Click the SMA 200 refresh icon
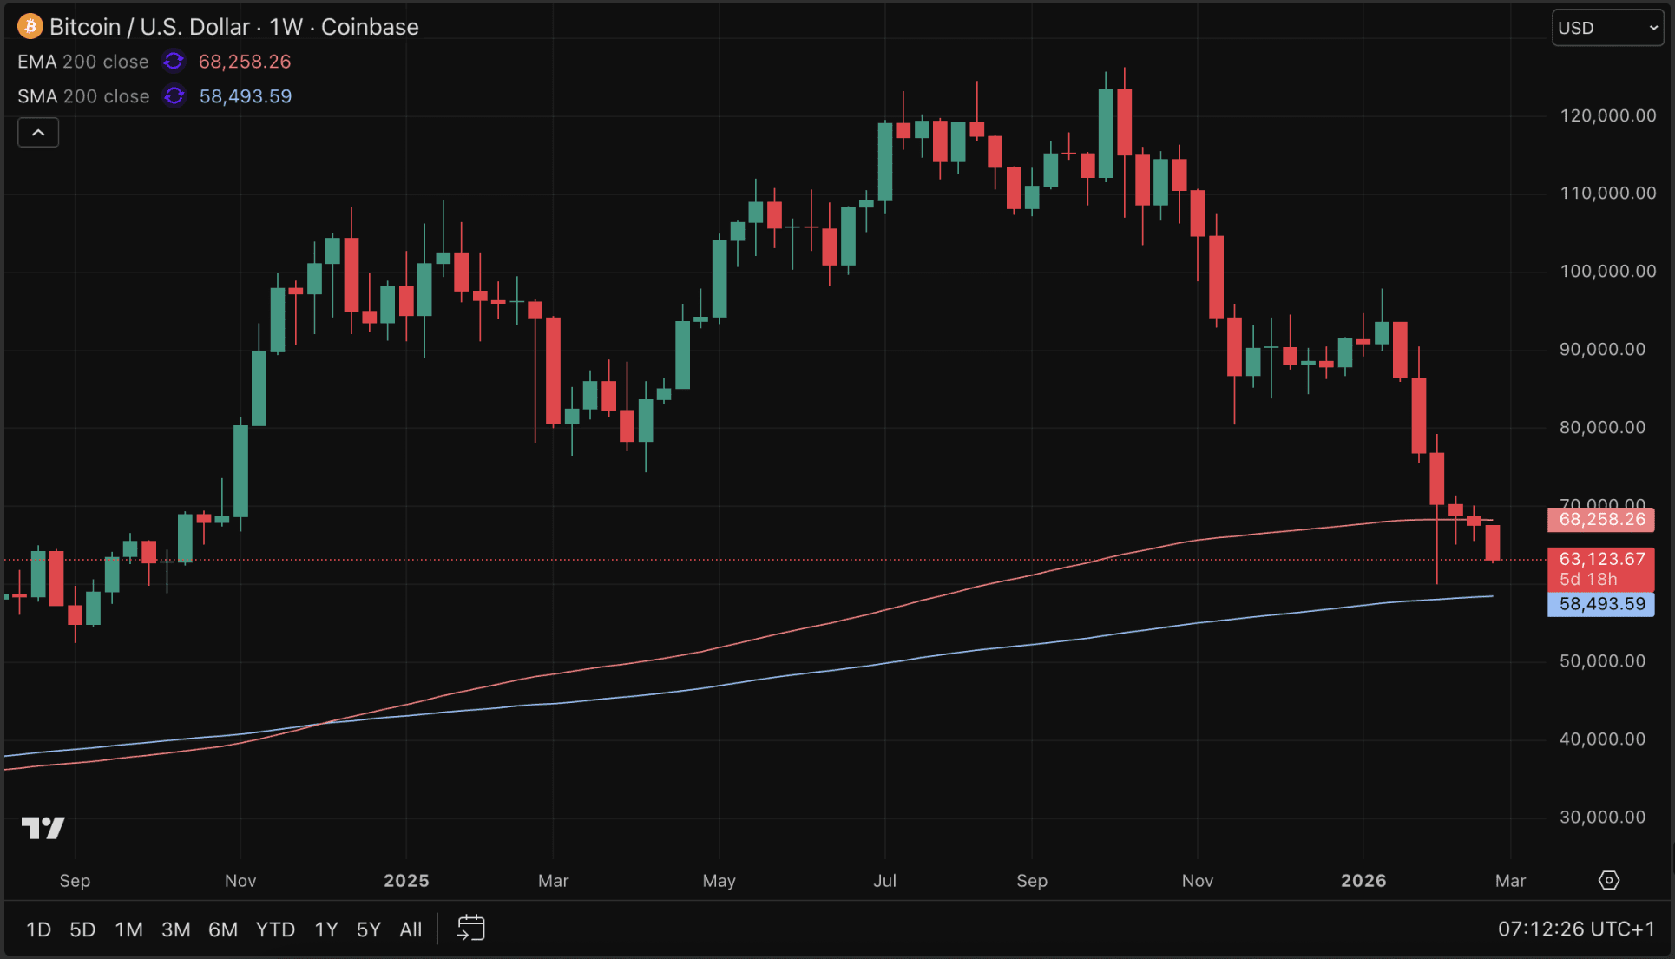 pos(174,96)
